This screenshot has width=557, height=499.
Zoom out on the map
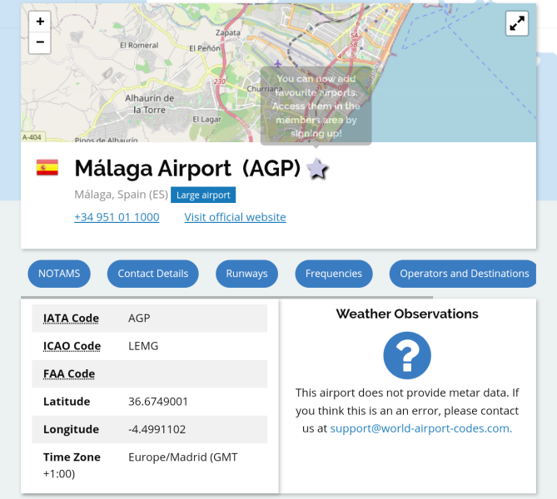40,42
